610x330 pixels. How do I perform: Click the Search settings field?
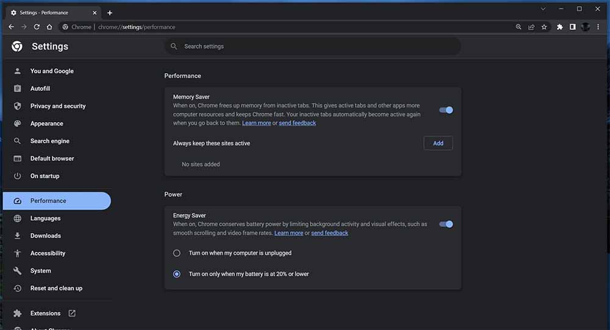tap(313, 46)
